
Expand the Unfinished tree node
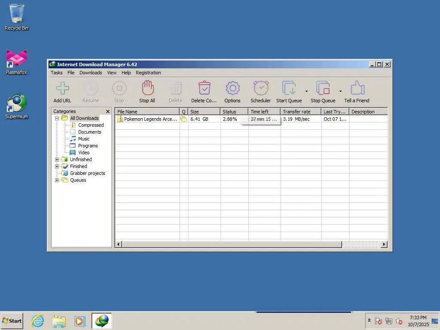click(x=57, y=160)
